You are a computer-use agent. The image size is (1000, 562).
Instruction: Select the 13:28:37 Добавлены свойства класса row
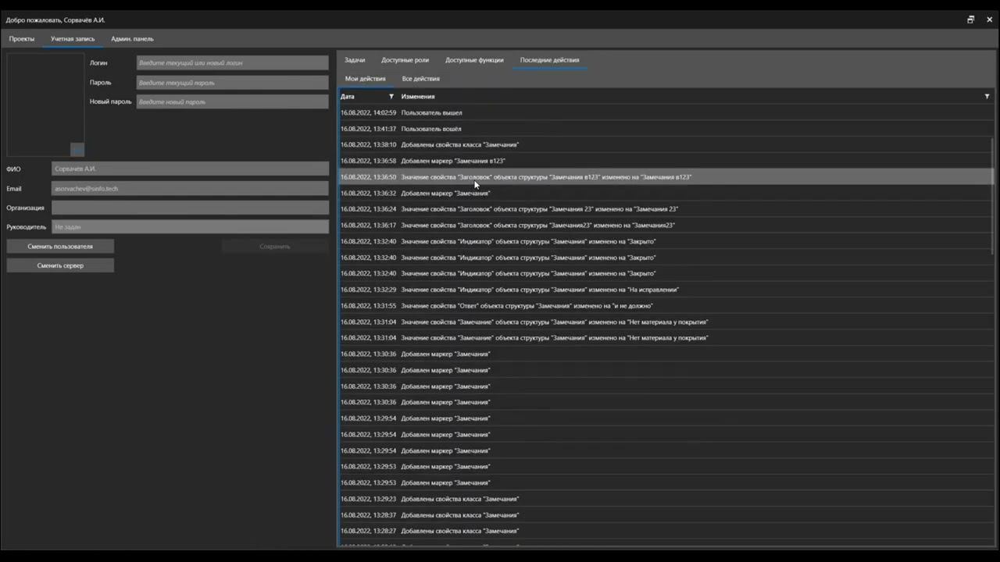[666, 515]
